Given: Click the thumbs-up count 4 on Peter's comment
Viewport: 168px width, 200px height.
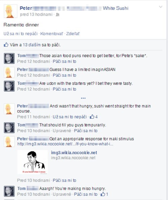Looking at the screenshot, I should 94,117.
